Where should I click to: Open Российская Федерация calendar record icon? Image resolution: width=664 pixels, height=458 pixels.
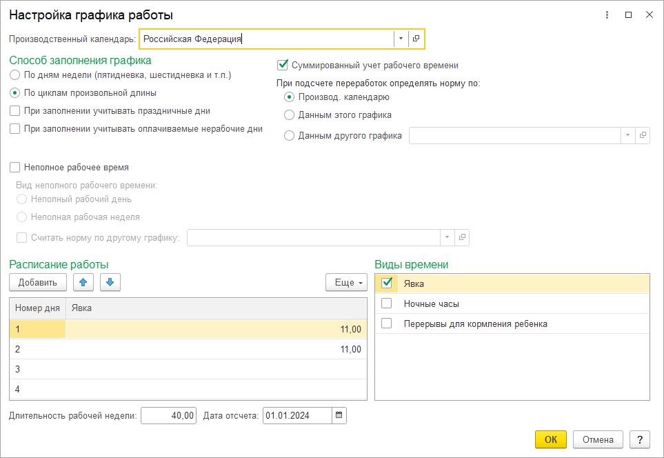(416, 39)
